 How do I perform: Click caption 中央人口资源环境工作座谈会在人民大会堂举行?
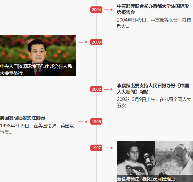[36, 70]
